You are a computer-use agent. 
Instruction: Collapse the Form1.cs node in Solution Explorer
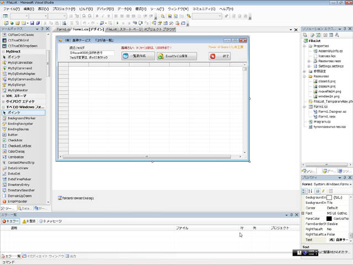[x=304, y=107]
